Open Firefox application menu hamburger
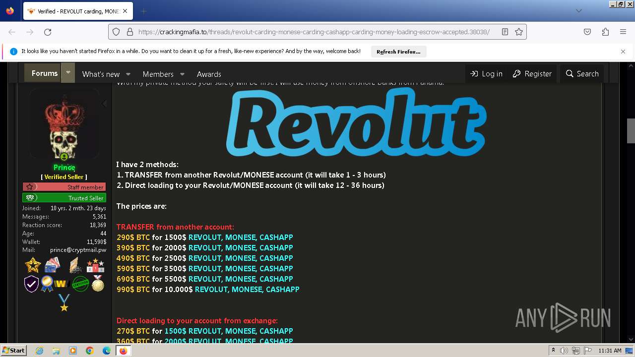The height and width of the screenshot is (357, 635). pos(623,32)
